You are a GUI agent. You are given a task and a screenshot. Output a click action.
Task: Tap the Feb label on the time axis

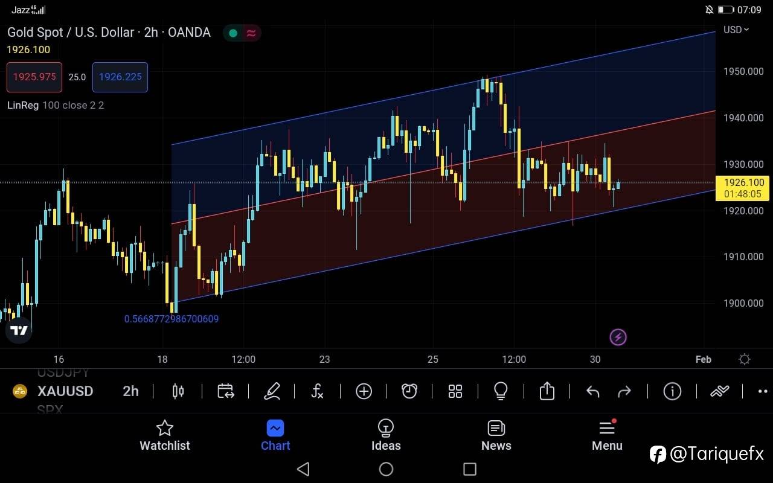(704, 359)
